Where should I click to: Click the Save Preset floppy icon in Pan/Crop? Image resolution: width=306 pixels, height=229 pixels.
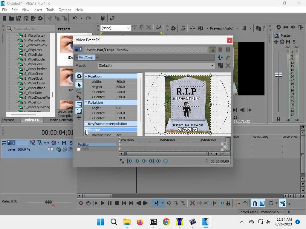pyautogui.click(x=220, y=66)
